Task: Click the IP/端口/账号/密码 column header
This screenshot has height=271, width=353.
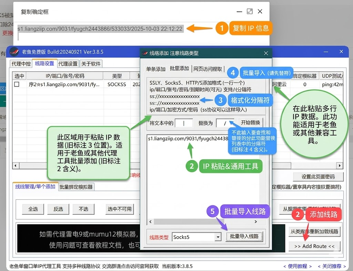Action: click(65, 76)
